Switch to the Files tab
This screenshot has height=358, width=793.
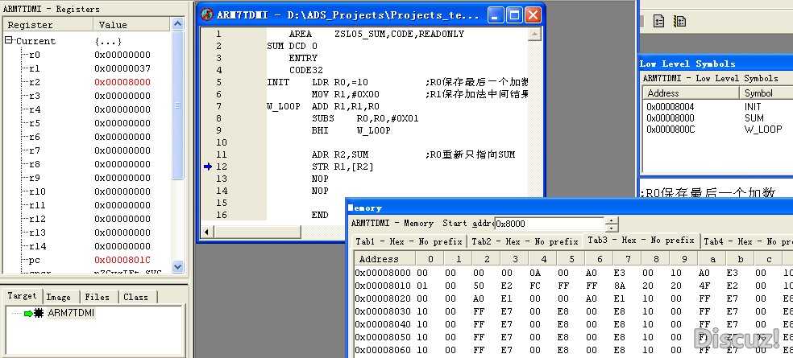[97, 297]
